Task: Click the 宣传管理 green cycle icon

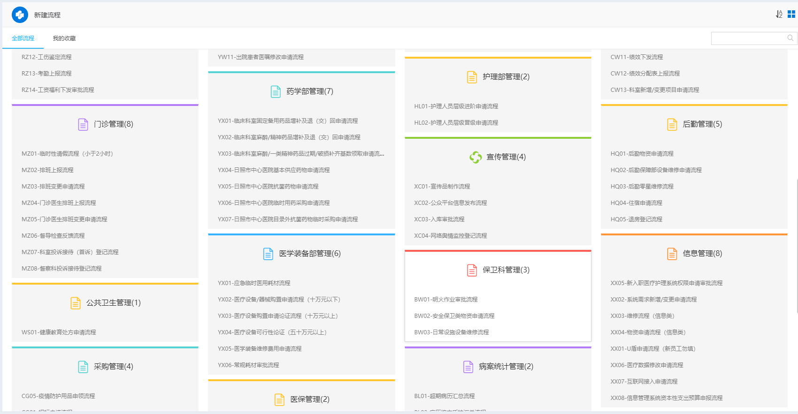Action: click(x=476, y=157)
